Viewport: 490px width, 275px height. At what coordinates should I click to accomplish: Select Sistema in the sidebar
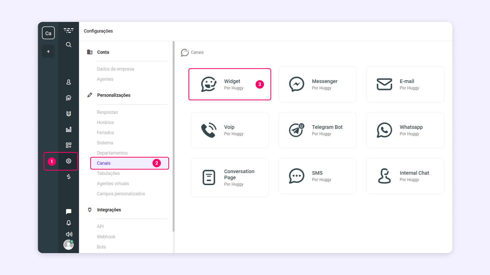click(105, 143)
